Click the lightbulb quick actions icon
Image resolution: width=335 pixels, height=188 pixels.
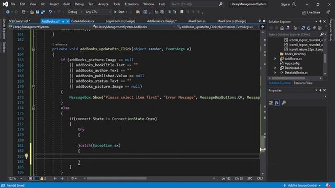[26, 156]
